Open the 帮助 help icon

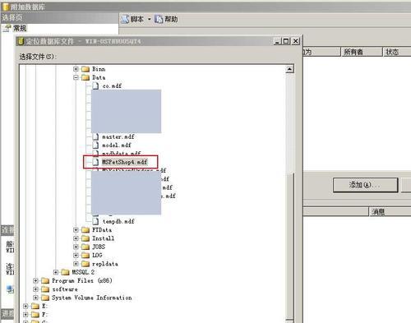pyautogui.click(x=159, y=19)
